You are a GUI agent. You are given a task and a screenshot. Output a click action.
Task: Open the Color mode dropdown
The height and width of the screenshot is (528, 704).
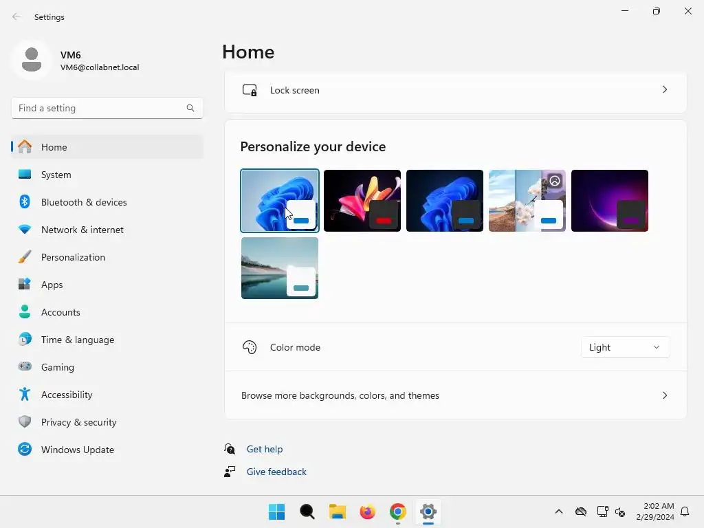[625, 347]
